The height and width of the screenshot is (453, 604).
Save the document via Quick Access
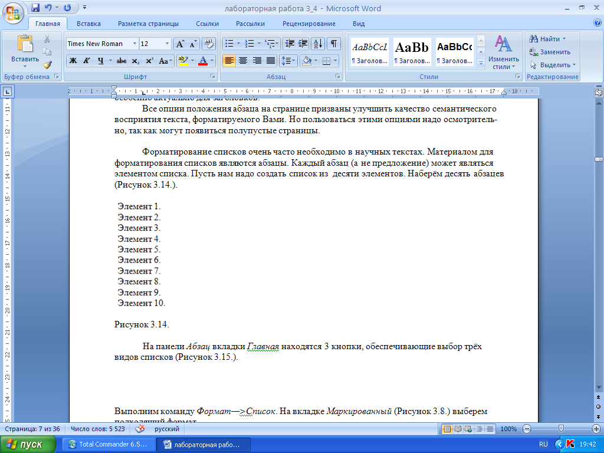click(35, 7)
